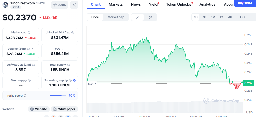Open Circulating supply info icon
Image resolution: width=256 pixels, height=117 pixels.
tap(70, 80)
